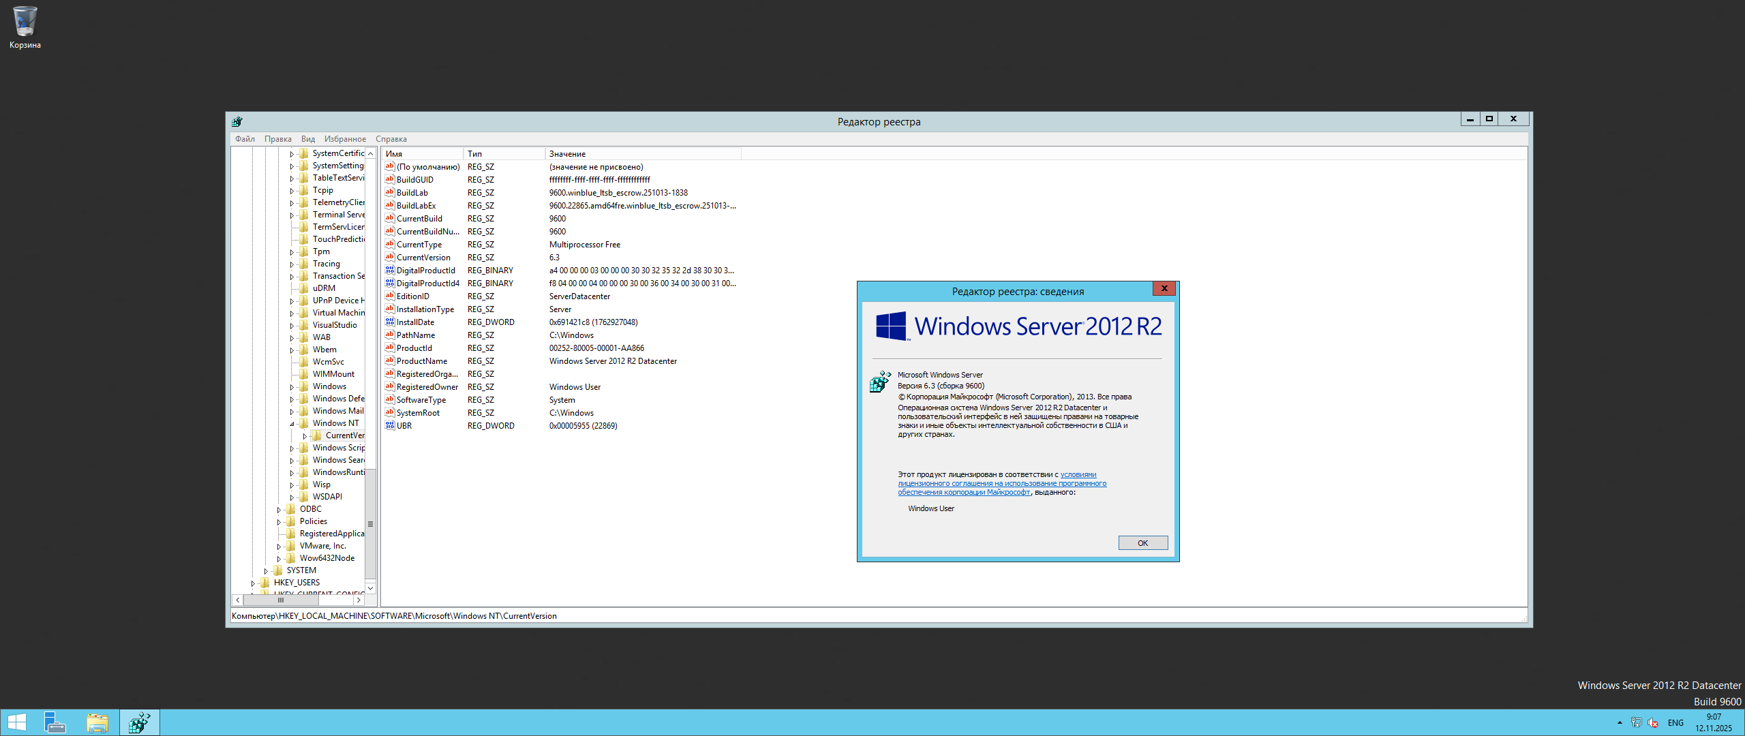This screenshot has width=1745, height=736.
Task: Open the license terms hyperlink
Action: click(x=1001, y=484)
